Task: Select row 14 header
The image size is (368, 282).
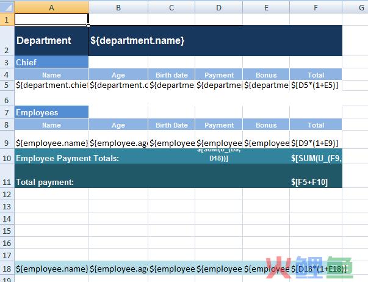Action: point(7,219)
